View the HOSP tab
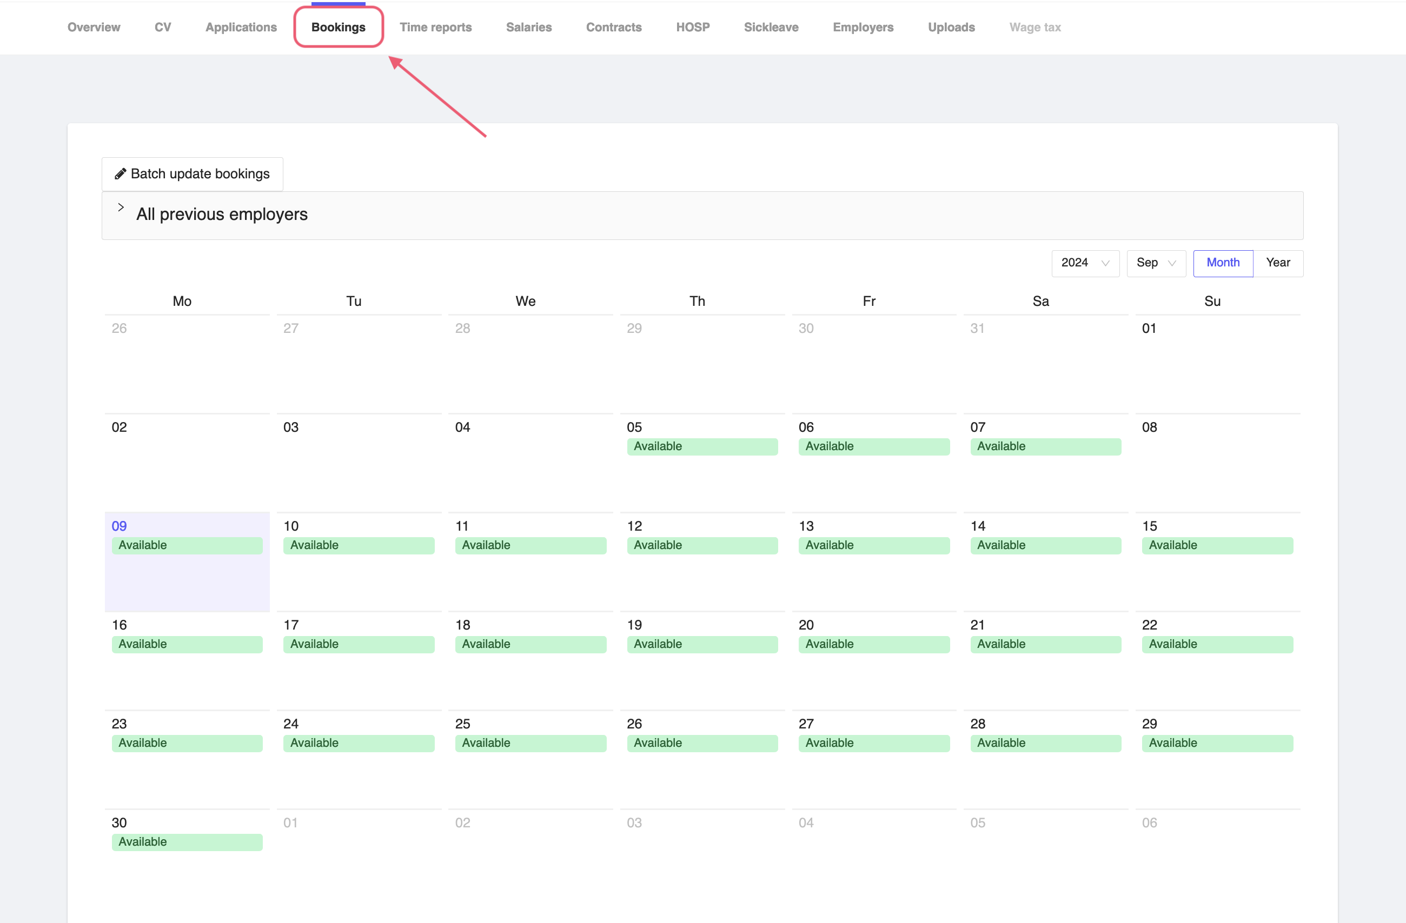The image size is (1406, 923). coord(692,27)
